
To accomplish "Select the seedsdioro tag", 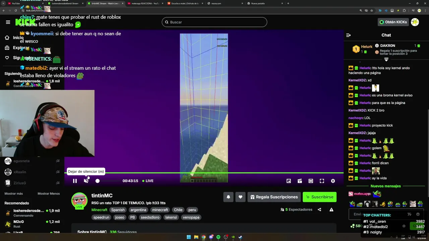I will (x=150, y=217).
